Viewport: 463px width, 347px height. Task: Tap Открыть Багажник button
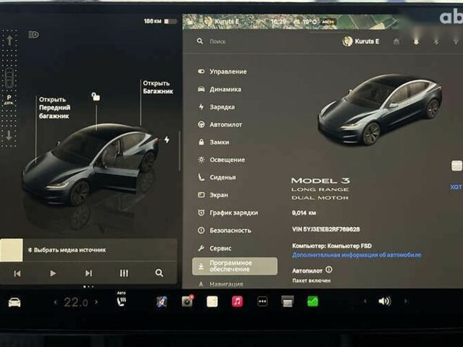point(158,87)
